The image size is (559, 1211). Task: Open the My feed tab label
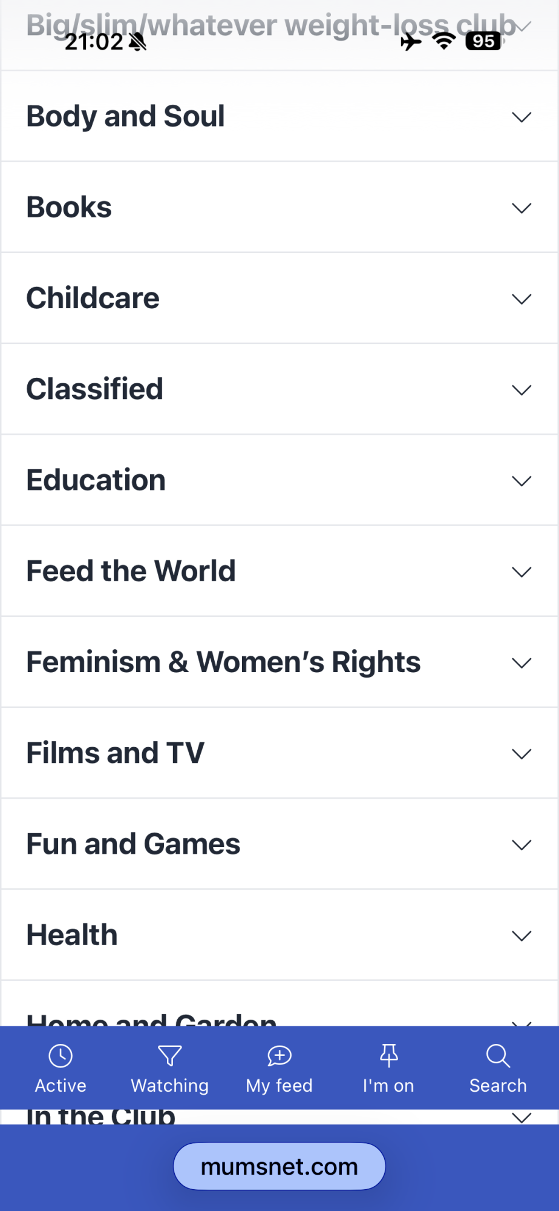click(279, 1086)
